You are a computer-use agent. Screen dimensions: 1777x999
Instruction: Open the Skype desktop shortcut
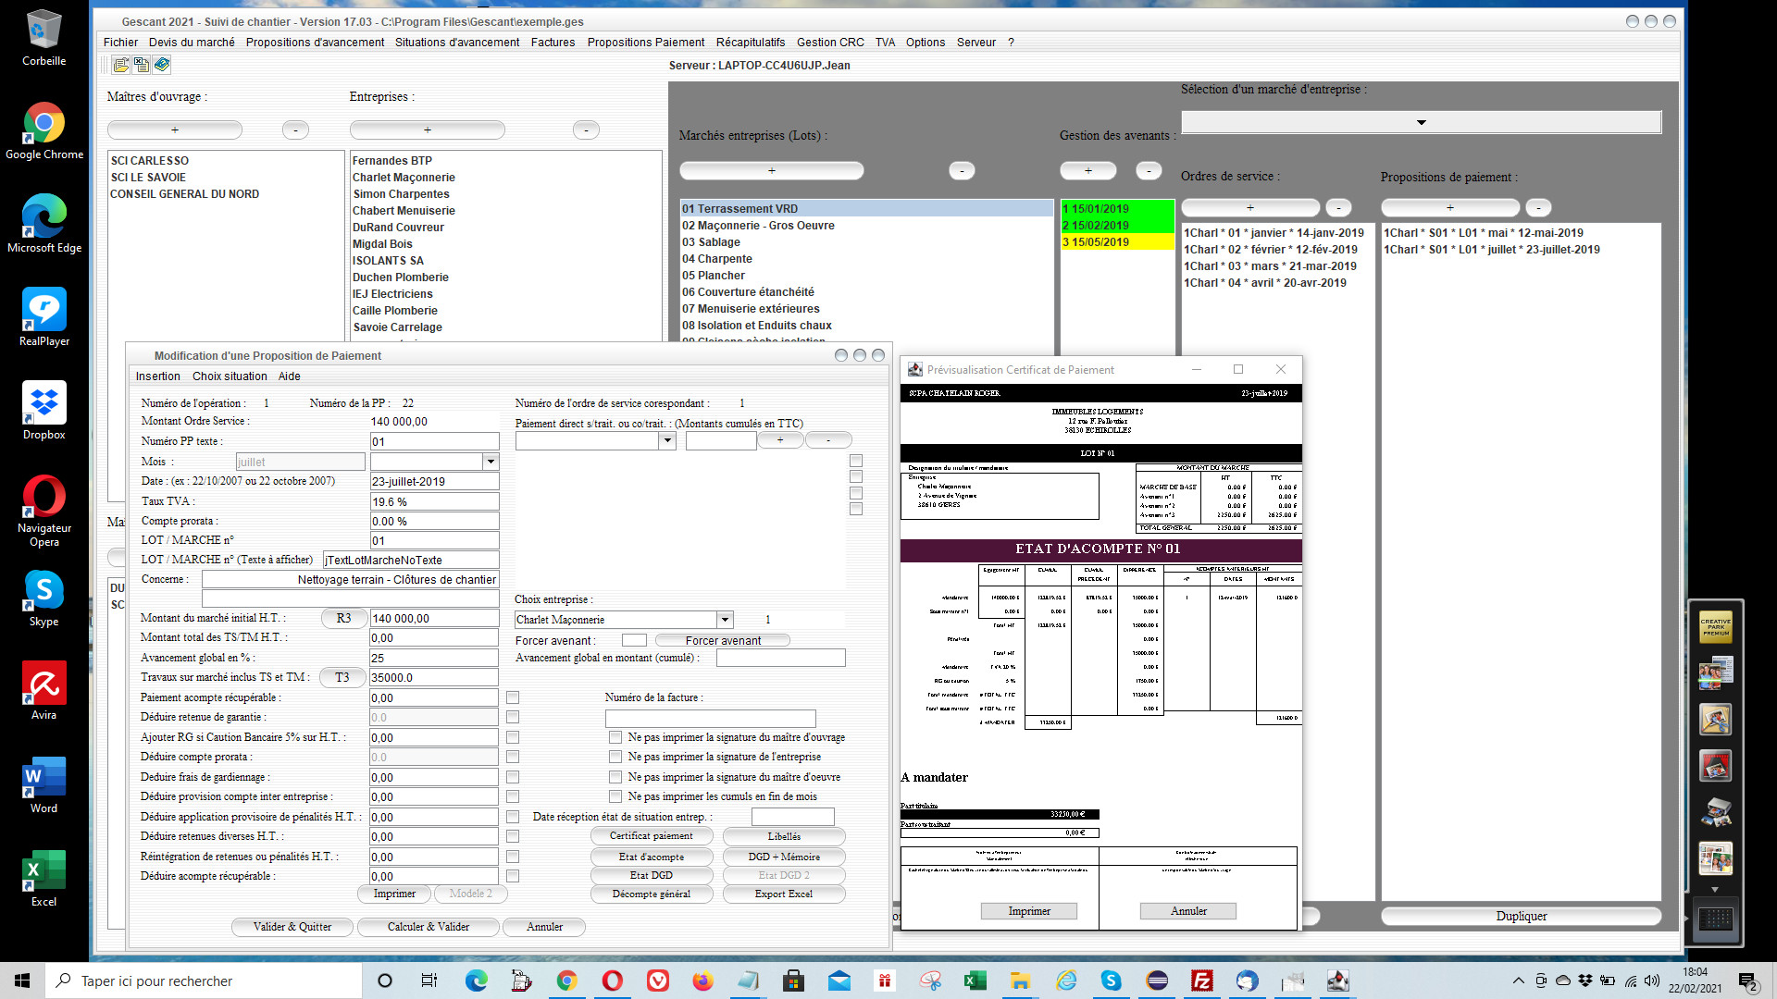[43, 598]
